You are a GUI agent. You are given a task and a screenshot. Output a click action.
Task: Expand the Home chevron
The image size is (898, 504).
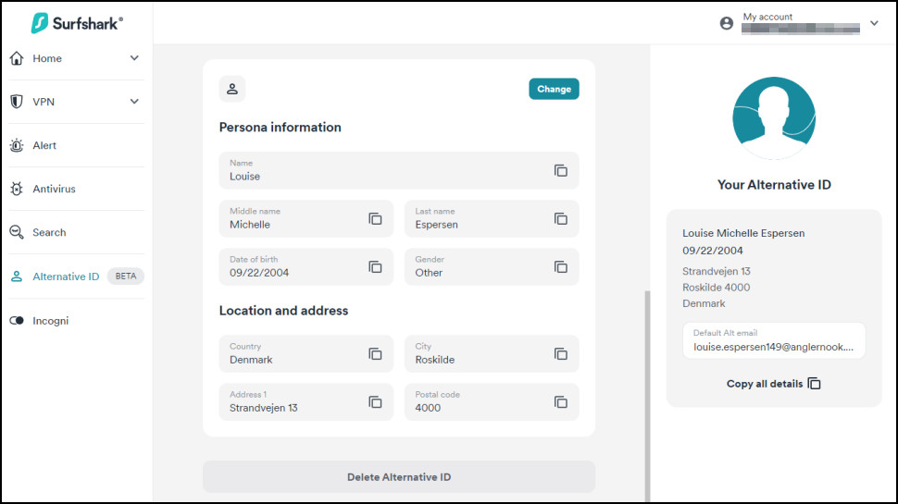[x=134, y=58]
